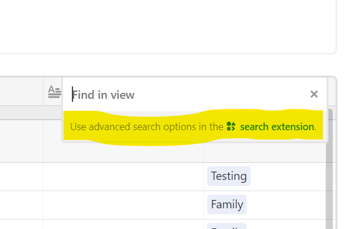The image size is (351, 229).
Task: Close the Find in view search bar
Action: (314, 94)
